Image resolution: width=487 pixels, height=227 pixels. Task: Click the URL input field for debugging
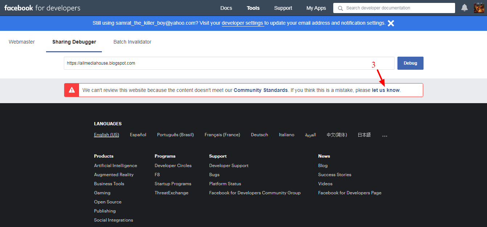pos(229,63)
